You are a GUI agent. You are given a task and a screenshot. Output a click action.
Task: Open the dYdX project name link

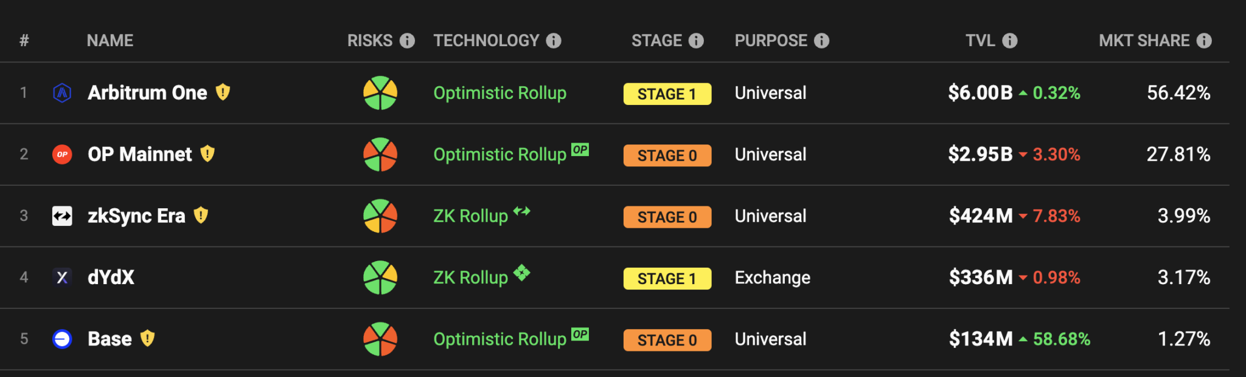pos(111,277)
